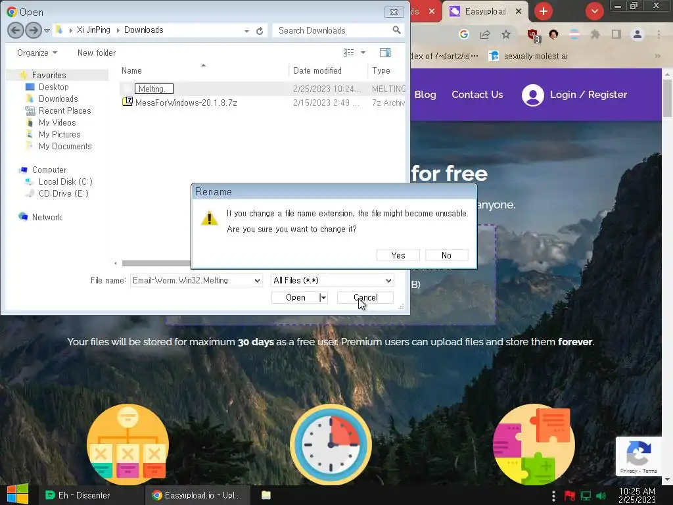
Task: Click the uBlock shield extension icon
Action: point(533,36)
